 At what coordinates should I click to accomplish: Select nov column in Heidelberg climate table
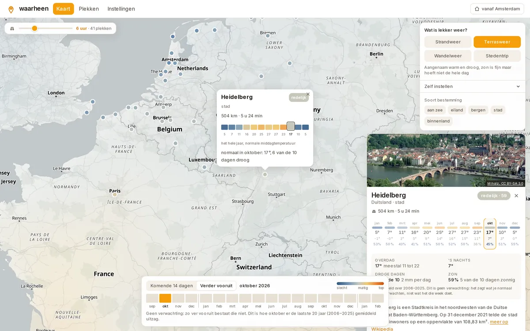coord(502,234)
